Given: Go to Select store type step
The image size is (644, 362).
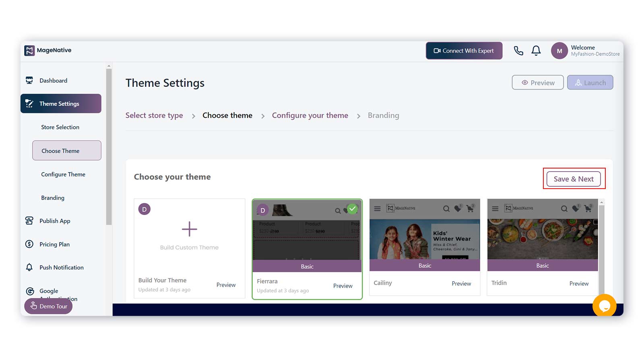Looking at the screenshot, I should [154, 115].
